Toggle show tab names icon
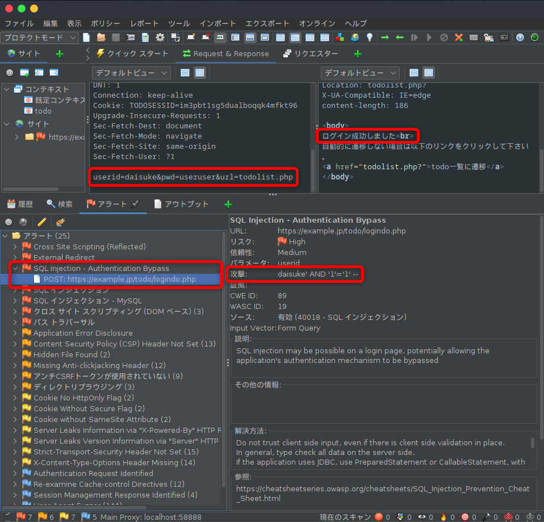 (x=220, y=37)
